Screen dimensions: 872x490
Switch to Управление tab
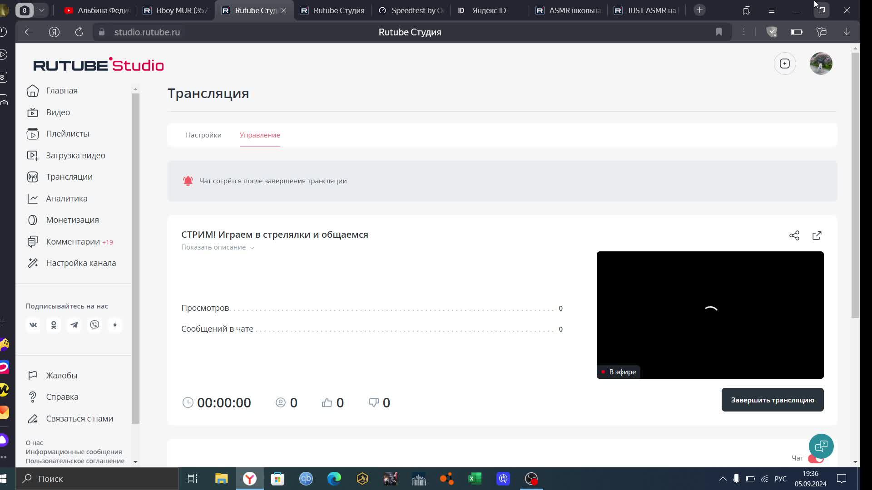260,135
